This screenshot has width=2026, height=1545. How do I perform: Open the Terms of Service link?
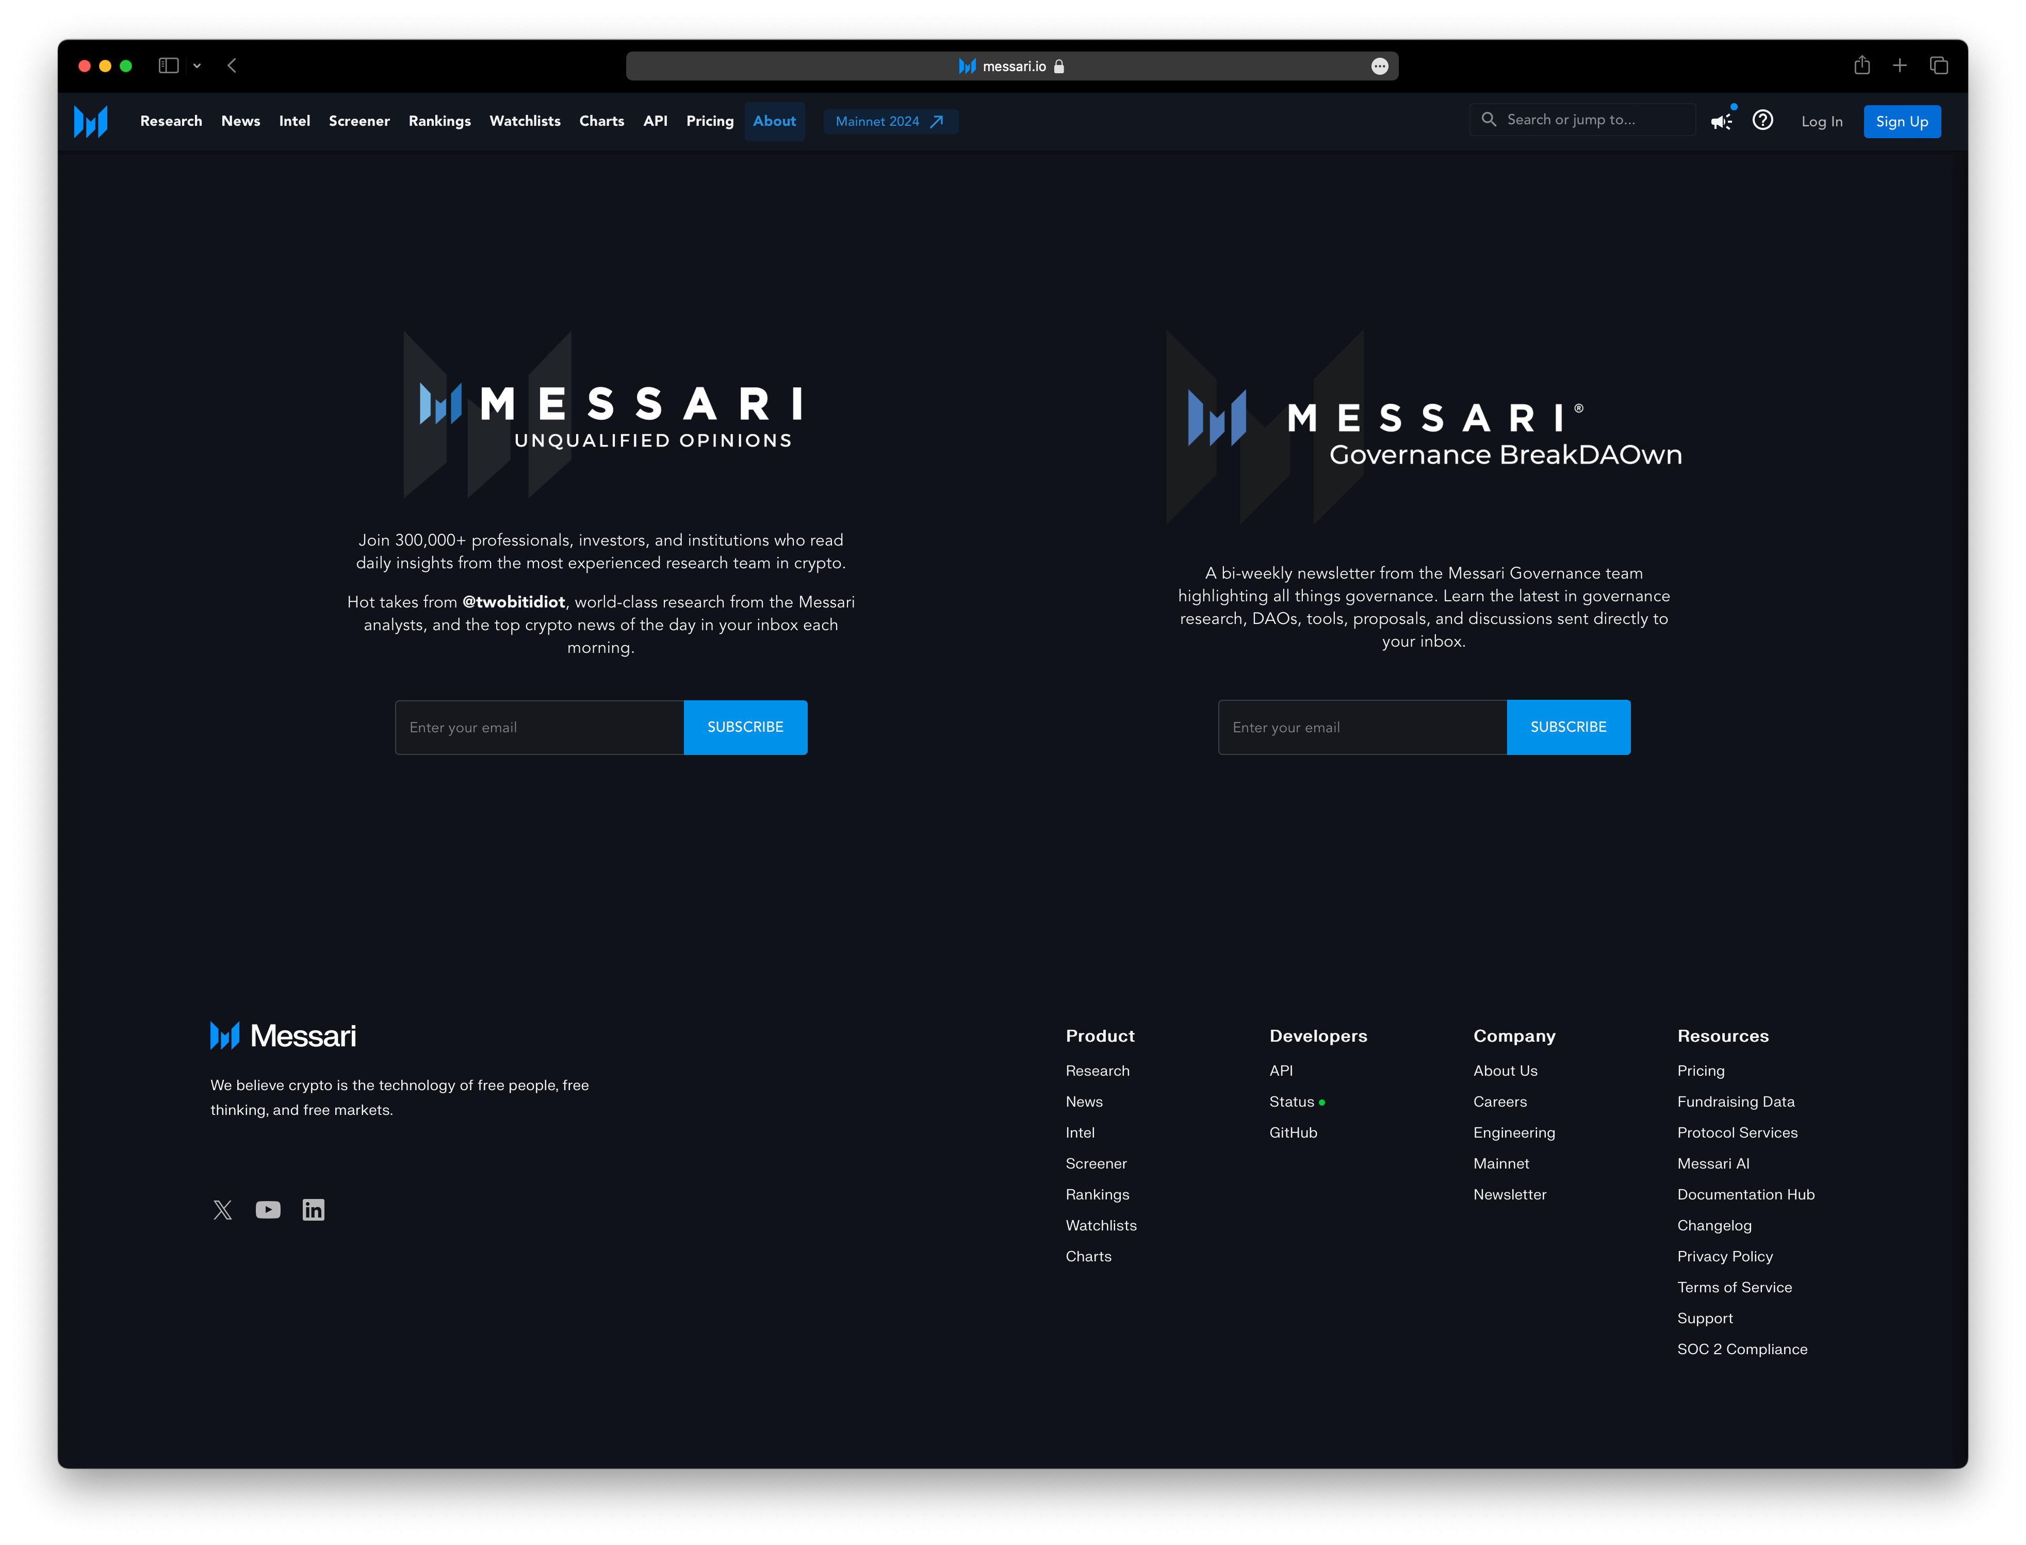point(1735,1288)
